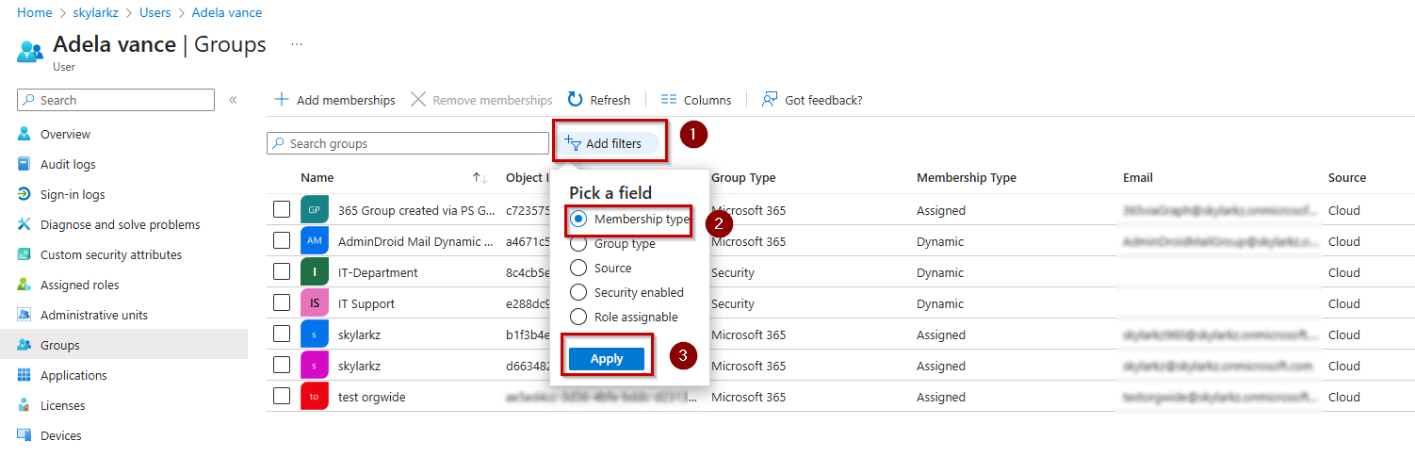
Task: Click the Groups sidebar icon
Action: coord(24,345)
